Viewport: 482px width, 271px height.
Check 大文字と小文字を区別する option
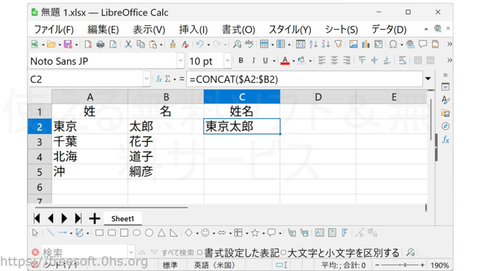pos(284,252)
